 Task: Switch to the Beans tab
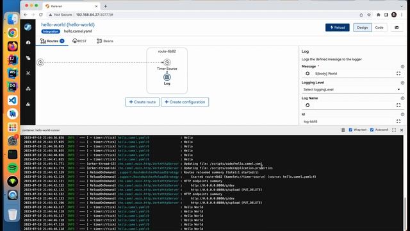(x=105, y=41)
